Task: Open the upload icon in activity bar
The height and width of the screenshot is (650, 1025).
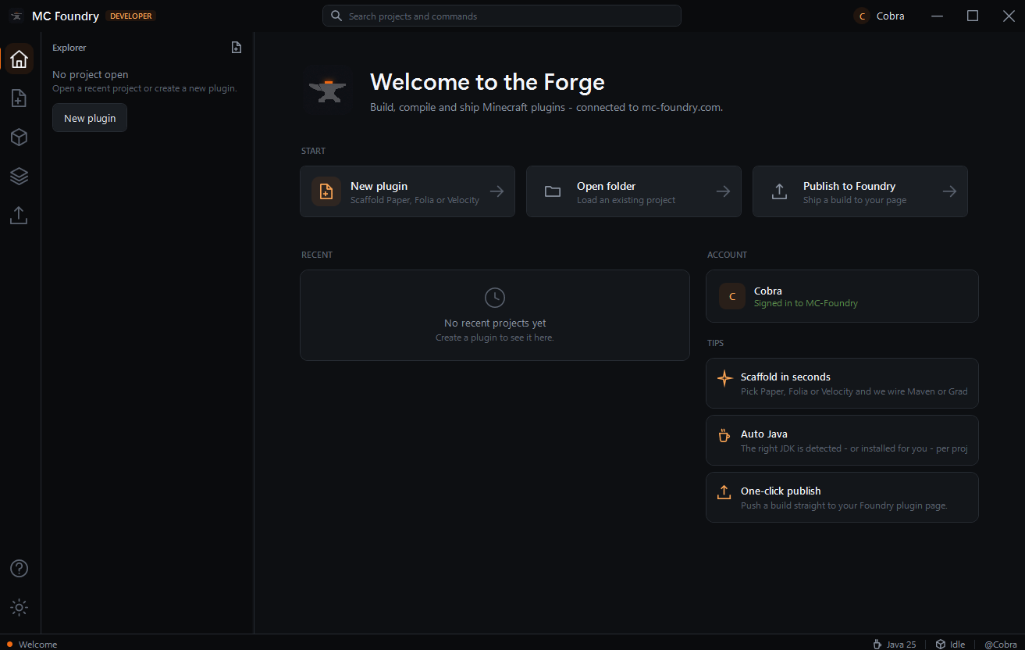Action: [x=20, y=216]
